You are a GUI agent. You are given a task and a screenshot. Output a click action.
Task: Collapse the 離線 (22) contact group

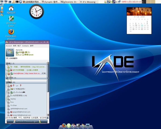point(7,83)
